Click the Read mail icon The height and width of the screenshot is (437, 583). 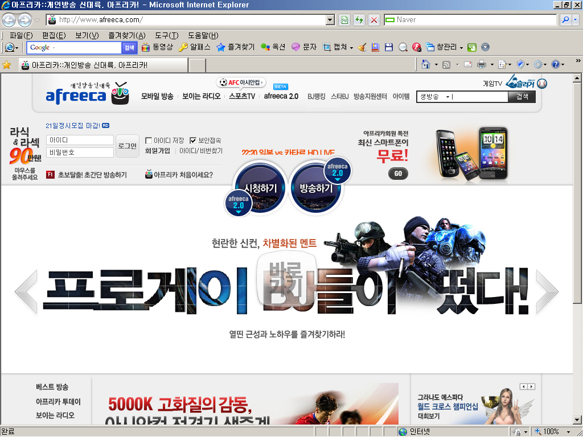pyautogui.click(x=468, y=65)
